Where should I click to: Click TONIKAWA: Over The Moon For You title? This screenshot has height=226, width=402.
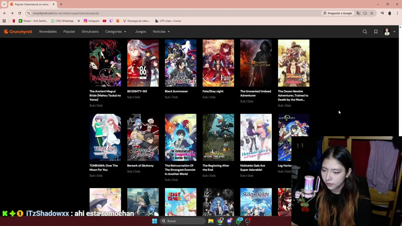104,168
